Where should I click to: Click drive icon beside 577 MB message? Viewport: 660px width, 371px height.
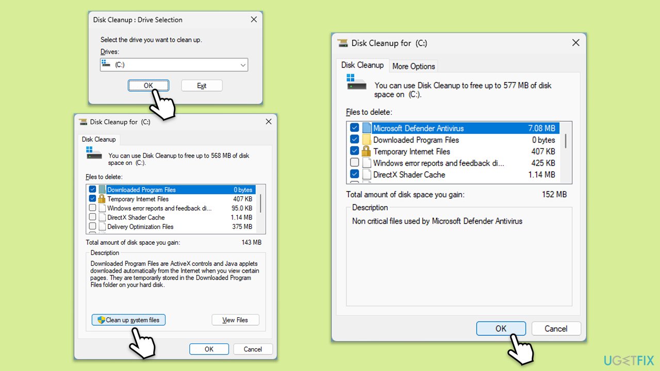coord(356,82)
